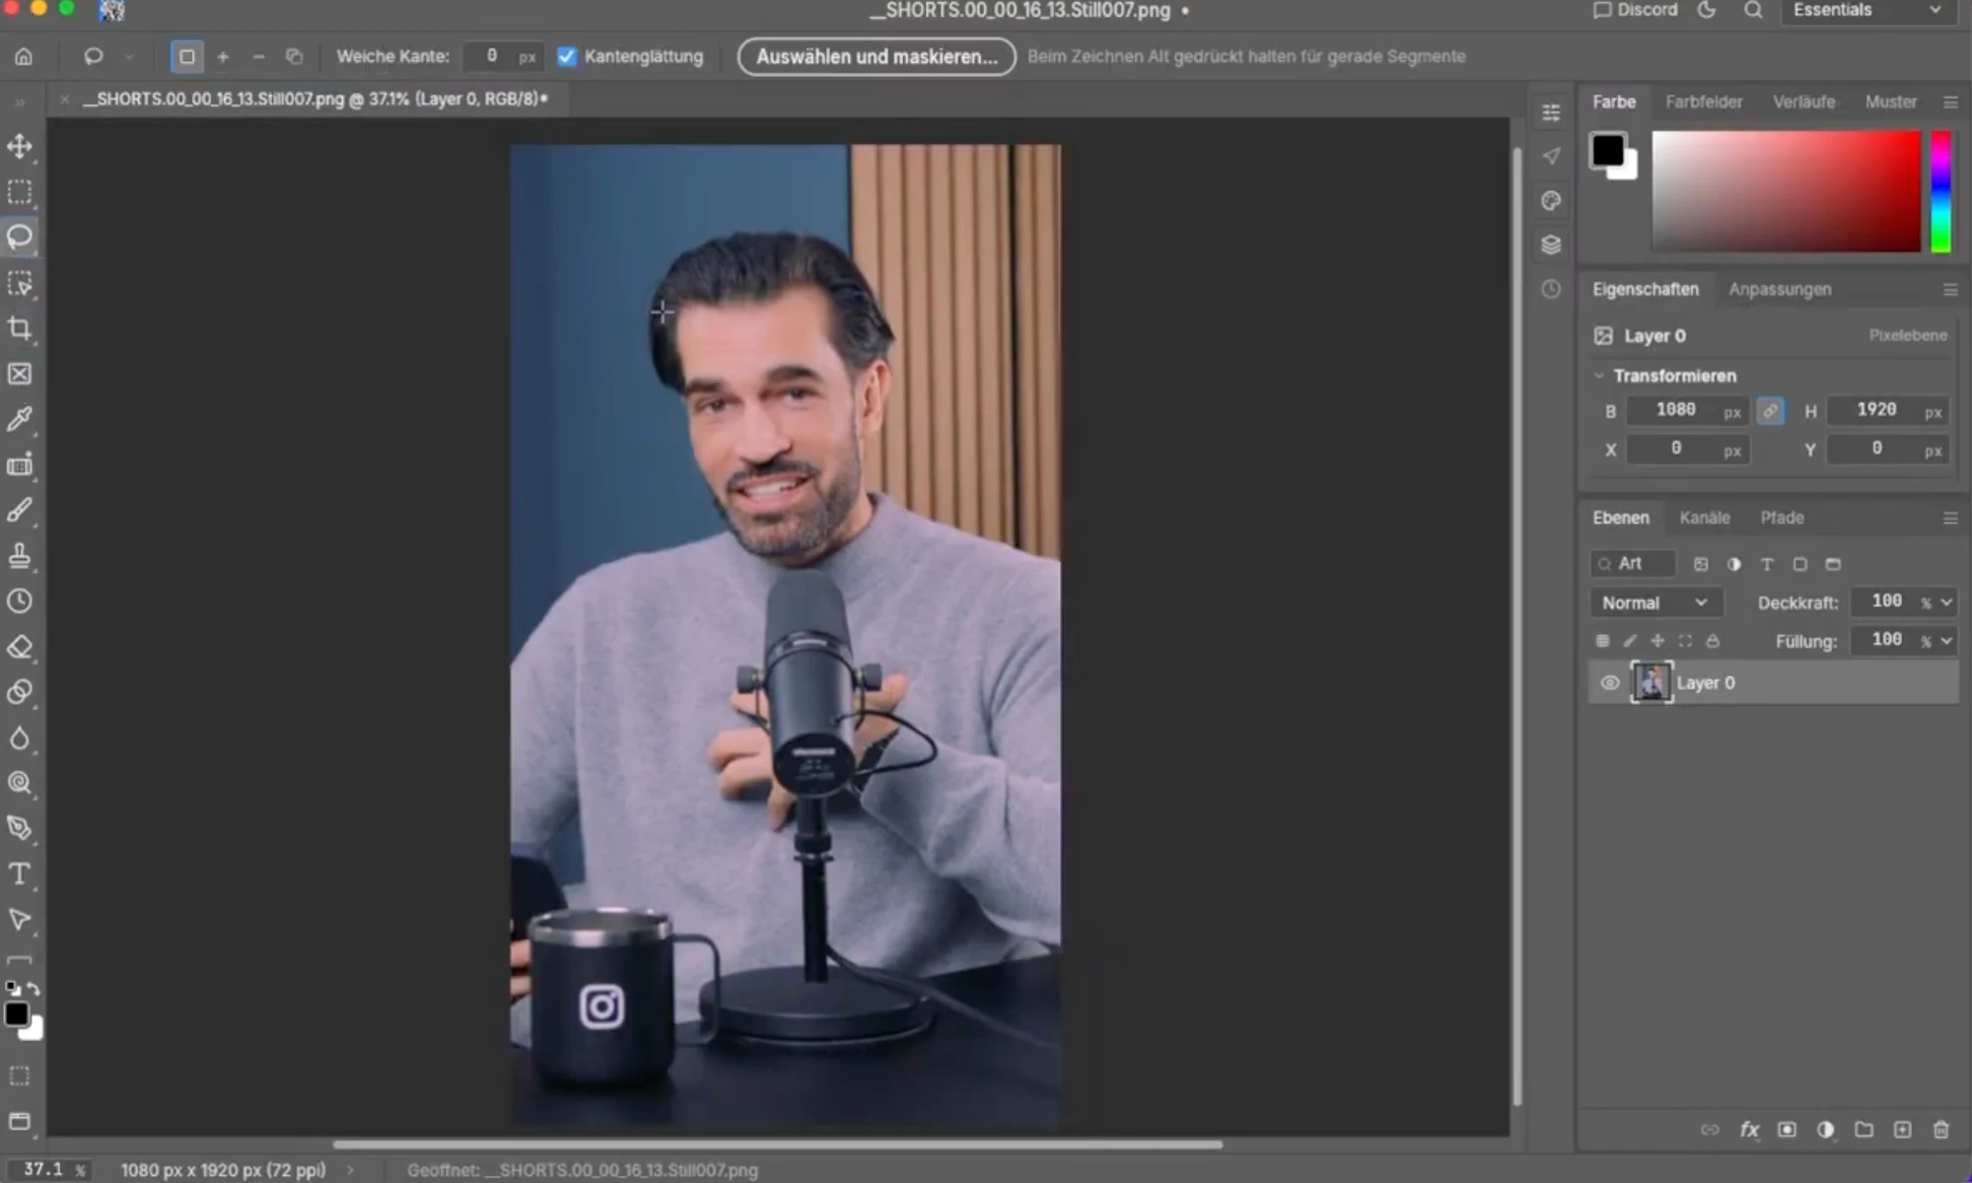Enable Add to selection mode
1972x1183 pixels.
[x=223, y=56]
